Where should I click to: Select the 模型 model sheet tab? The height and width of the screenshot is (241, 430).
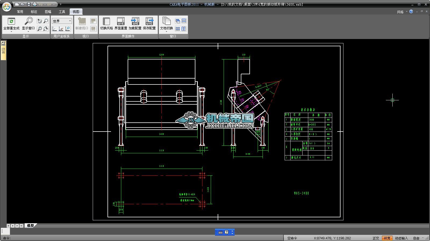(x=30, y=226)
